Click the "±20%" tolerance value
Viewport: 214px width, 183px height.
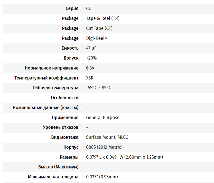pos(91,58)
